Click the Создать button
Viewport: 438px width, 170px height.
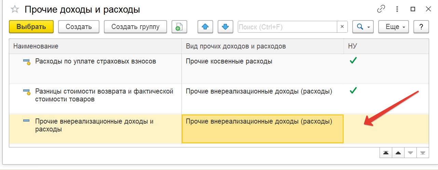79,27
